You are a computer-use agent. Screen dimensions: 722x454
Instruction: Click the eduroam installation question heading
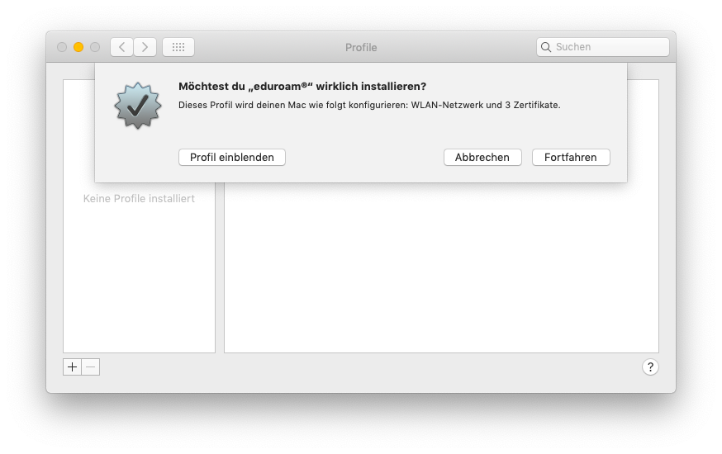click(x=302, y=87)
